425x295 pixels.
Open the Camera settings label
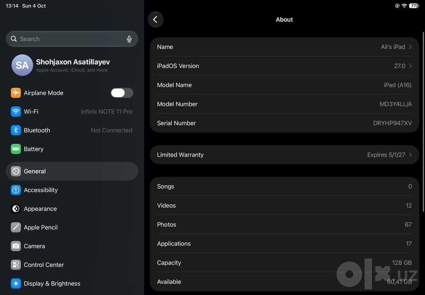34,246
